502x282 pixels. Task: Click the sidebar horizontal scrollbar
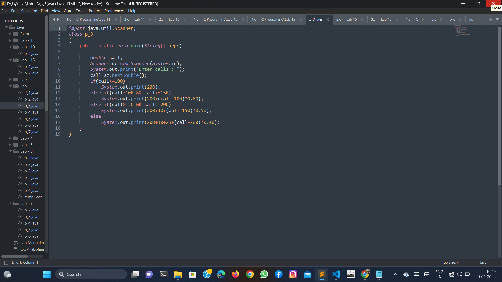coord(14,256)
